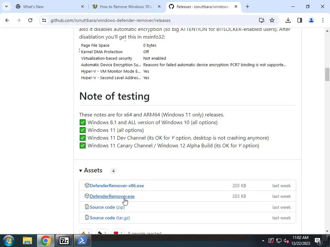This screenshot has height=247, width=330.
Task: Close the How to Remove Windows tab
Action: tap(159, 6)
